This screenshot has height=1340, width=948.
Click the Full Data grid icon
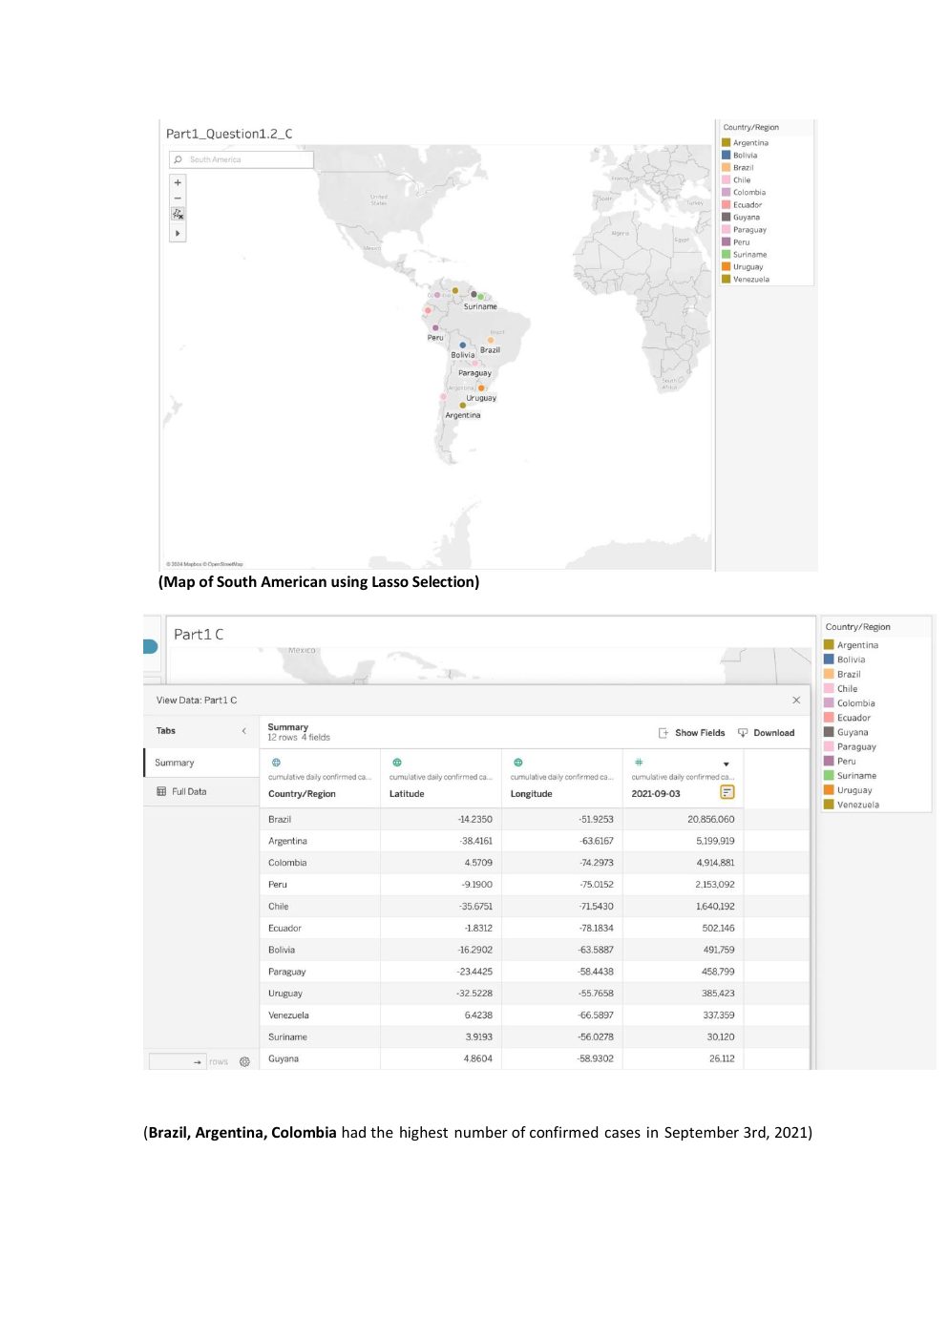(x=161, y=791)
